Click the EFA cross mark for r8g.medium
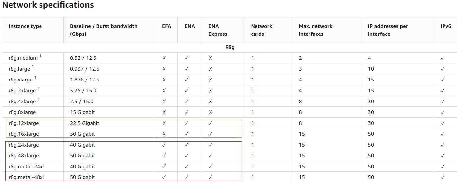The image size is (457, 182). coord(164,58)
